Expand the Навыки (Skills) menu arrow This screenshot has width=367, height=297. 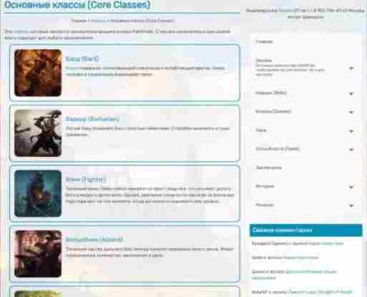(351, 94)
